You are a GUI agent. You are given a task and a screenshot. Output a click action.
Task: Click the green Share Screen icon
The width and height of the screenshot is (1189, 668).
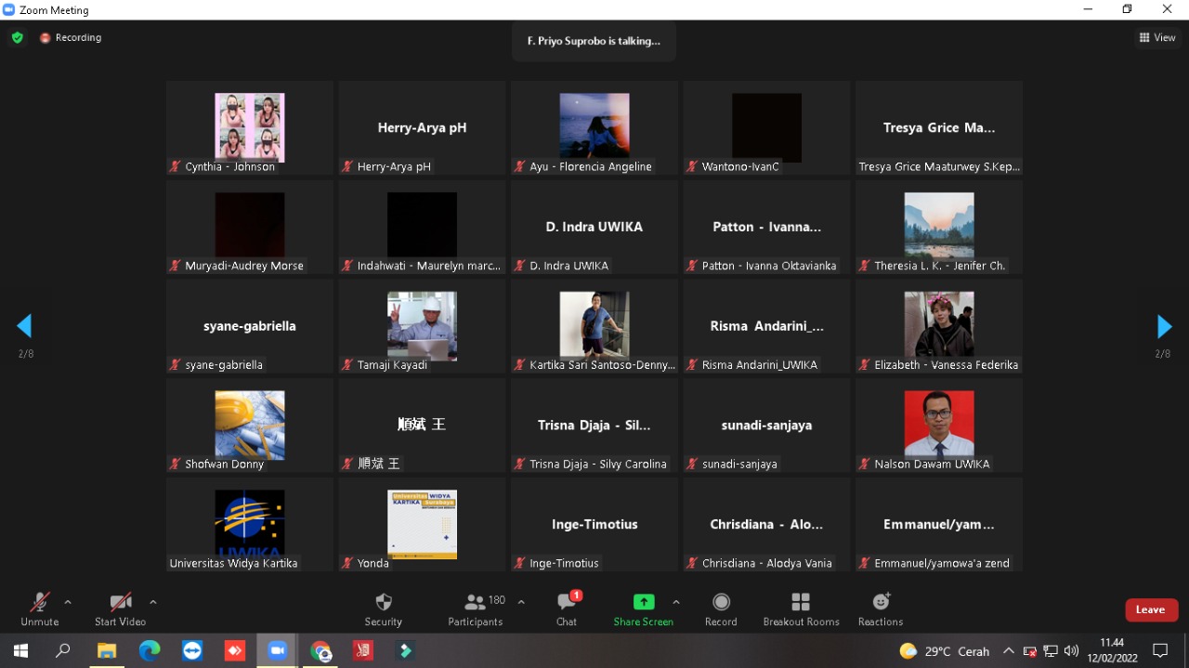pyautogui.click(x=643, y=602)
